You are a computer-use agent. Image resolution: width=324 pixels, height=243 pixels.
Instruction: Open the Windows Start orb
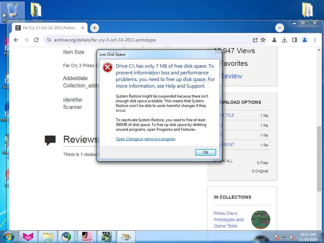pyautogui.click(x=9, y=237)
